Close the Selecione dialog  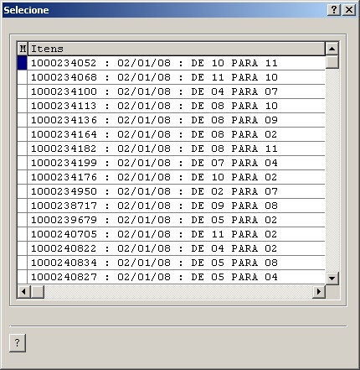[x=349, y=10]
